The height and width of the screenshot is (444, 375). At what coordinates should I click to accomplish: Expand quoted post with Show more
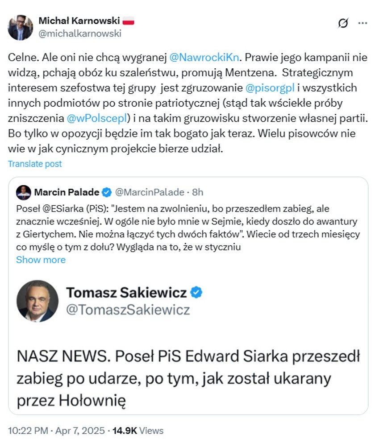click(41, 260)
